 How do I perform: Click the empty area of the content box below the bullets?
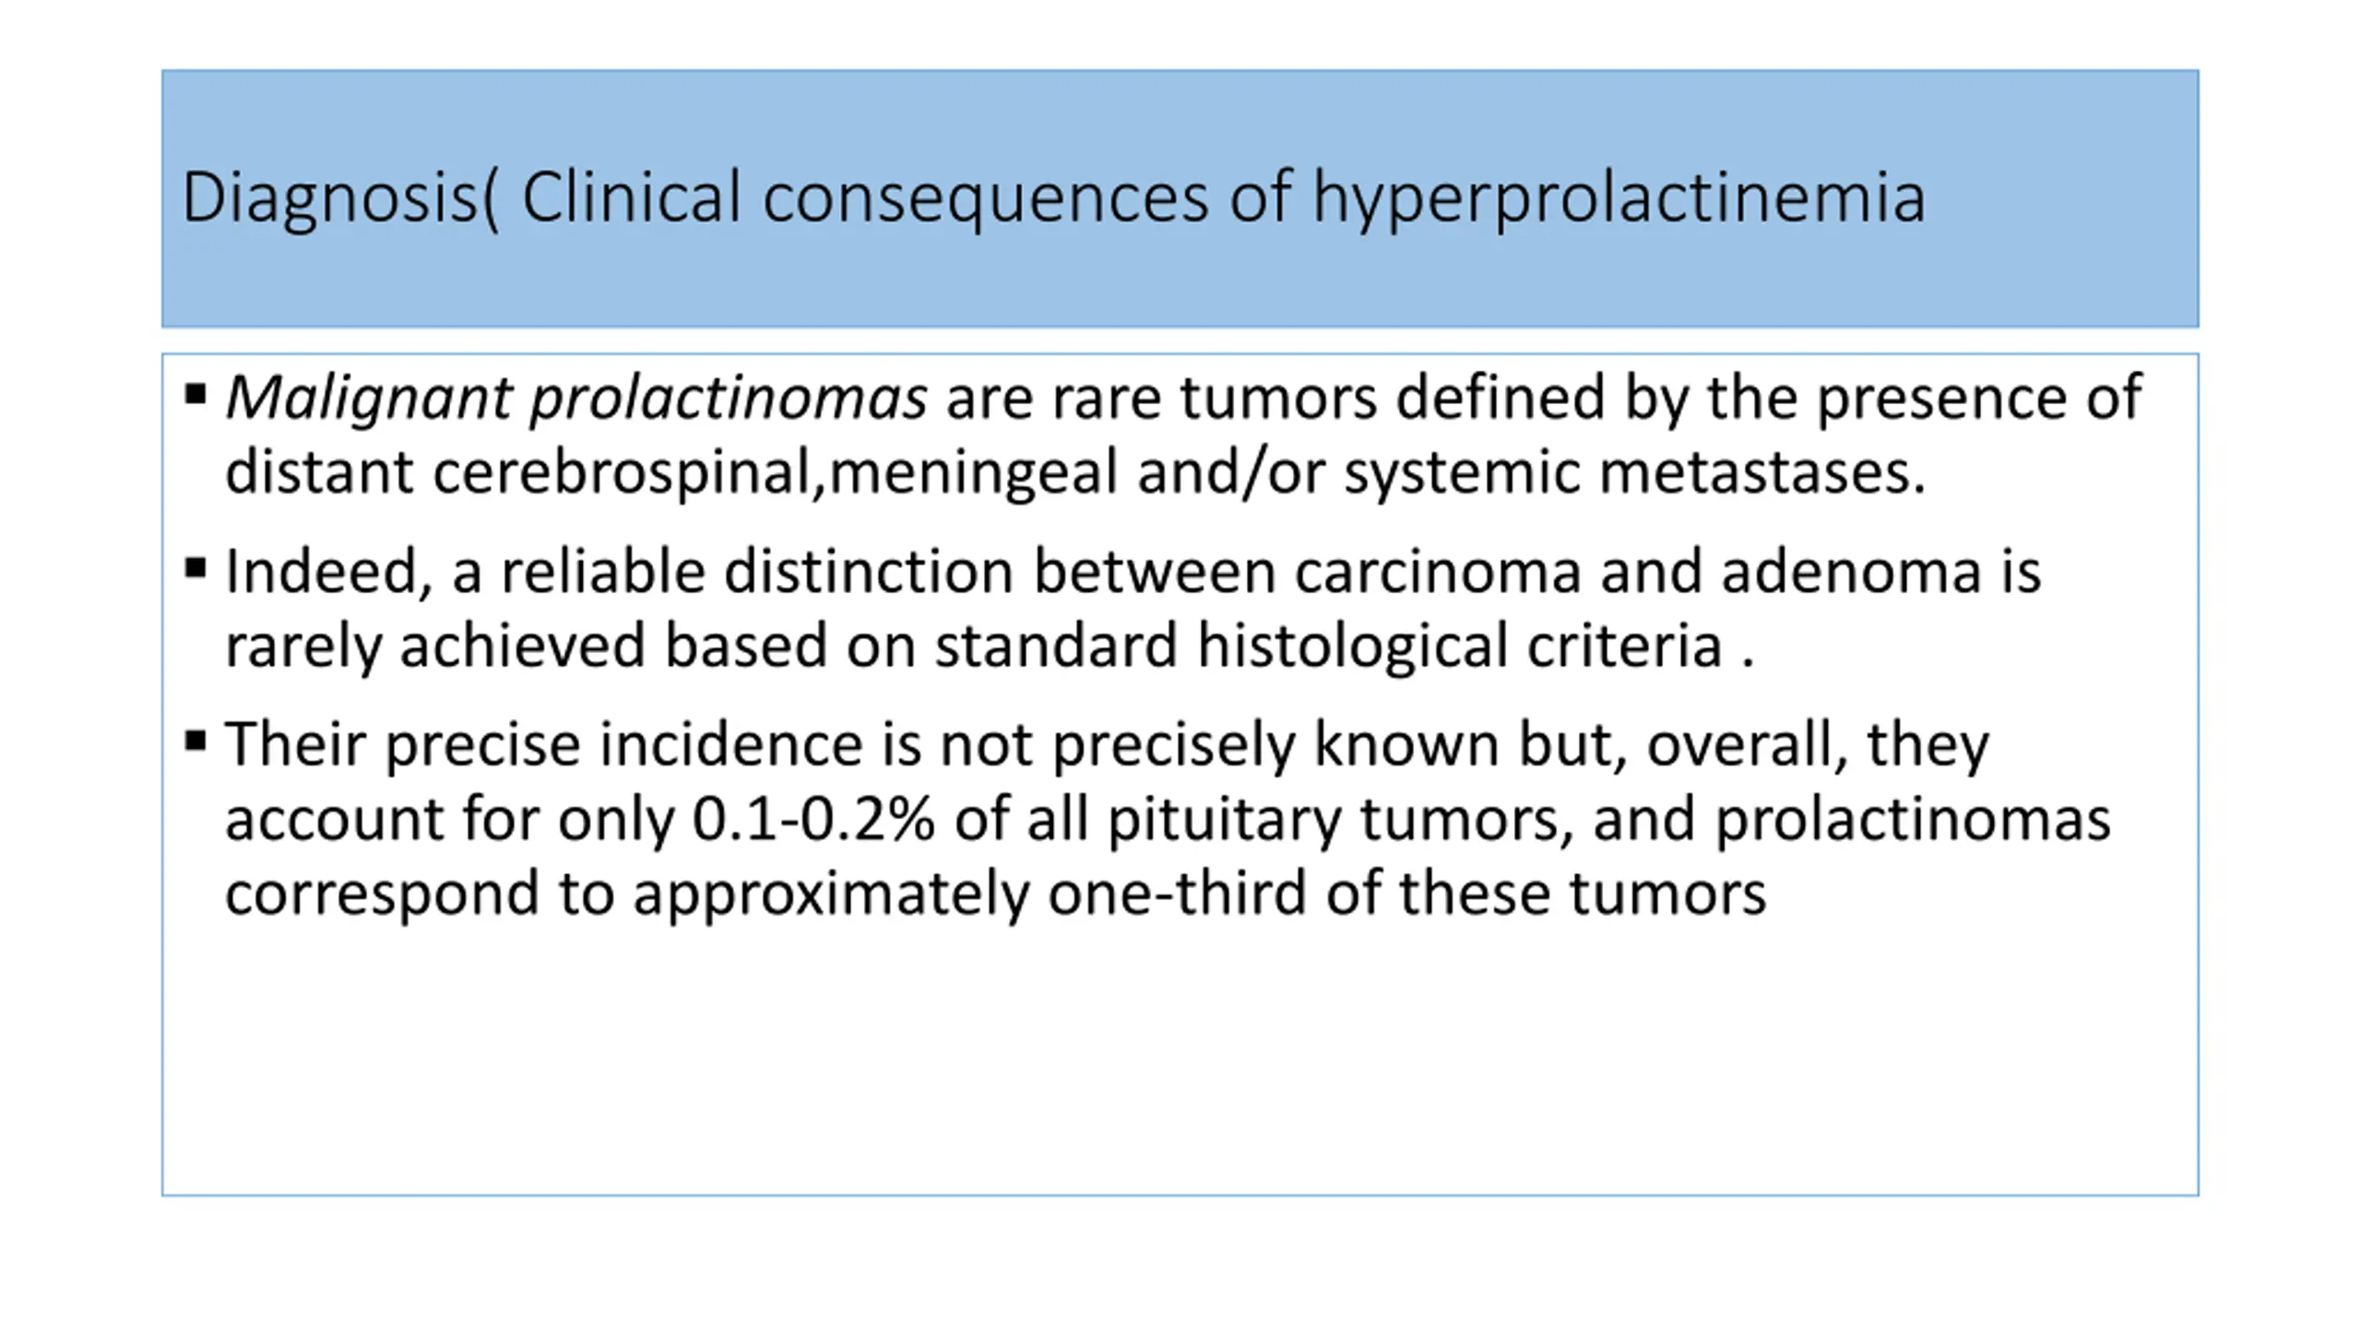1180,1061
